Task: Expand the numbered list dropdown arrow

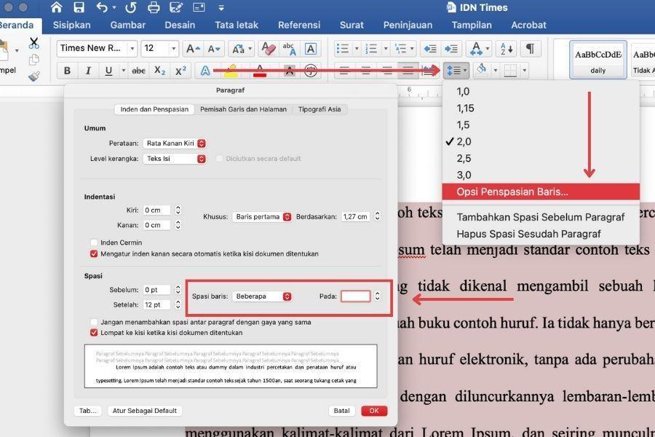Action: coord(385,49)
